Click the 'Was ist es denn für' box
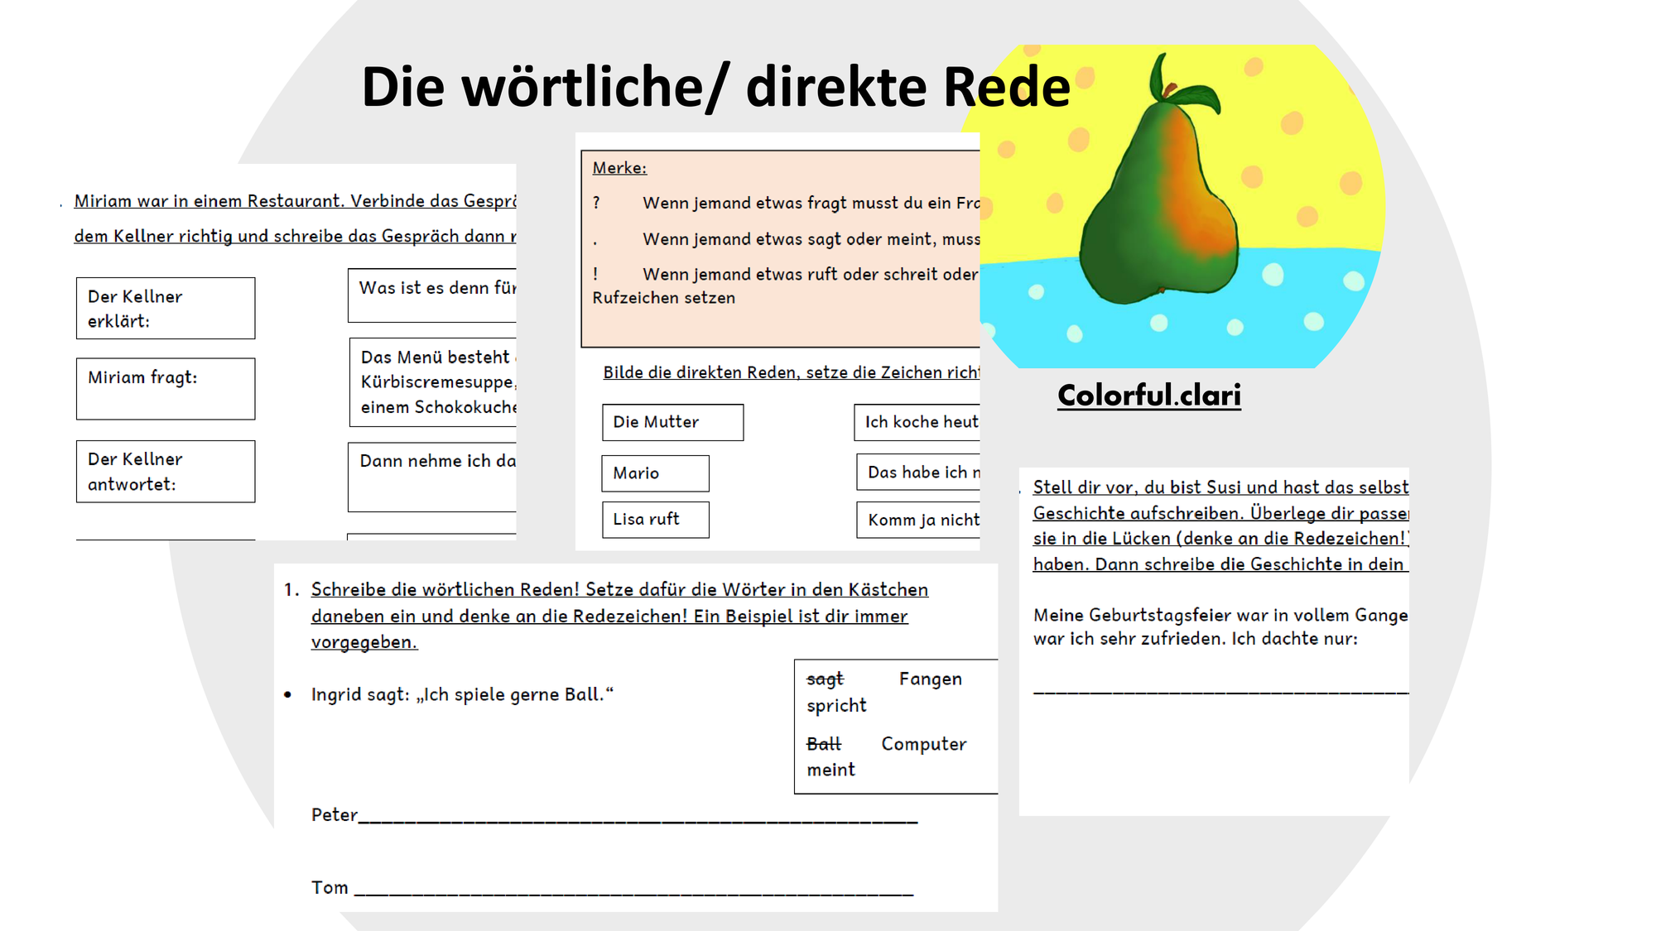 click(432, 295)
